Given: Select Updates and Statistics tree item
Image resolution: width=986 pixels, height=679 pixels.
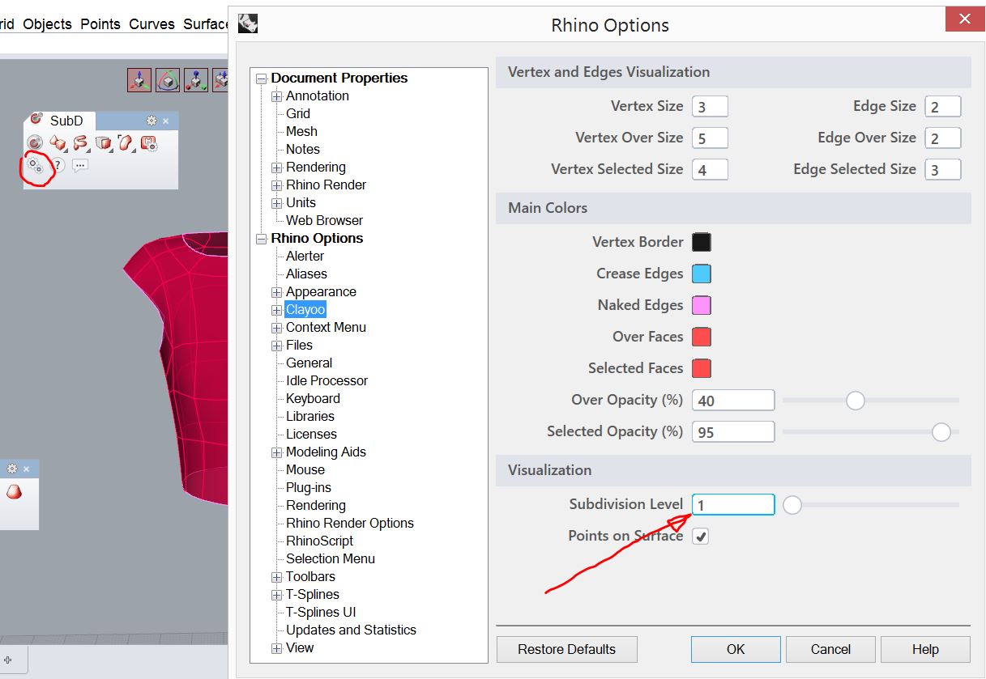Looking at the screenshot, I should click(x=351, y=630).
